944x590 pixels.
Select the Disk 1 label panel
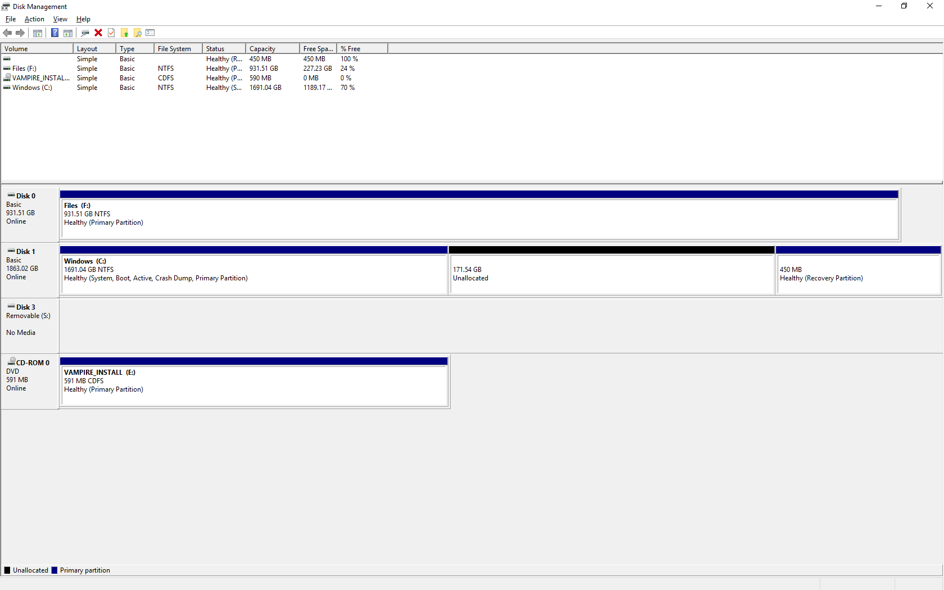point(30,270)
